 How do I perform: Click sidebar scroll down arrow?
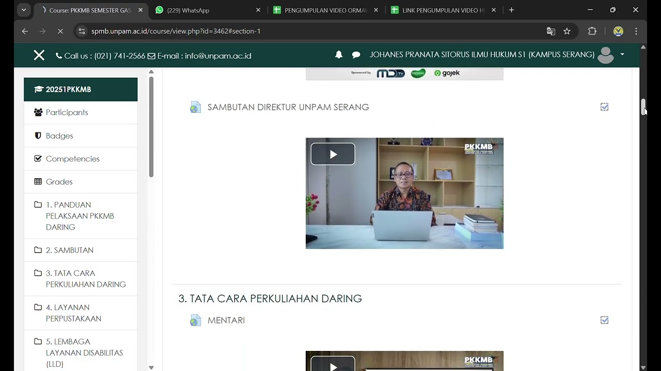[151, 367]
